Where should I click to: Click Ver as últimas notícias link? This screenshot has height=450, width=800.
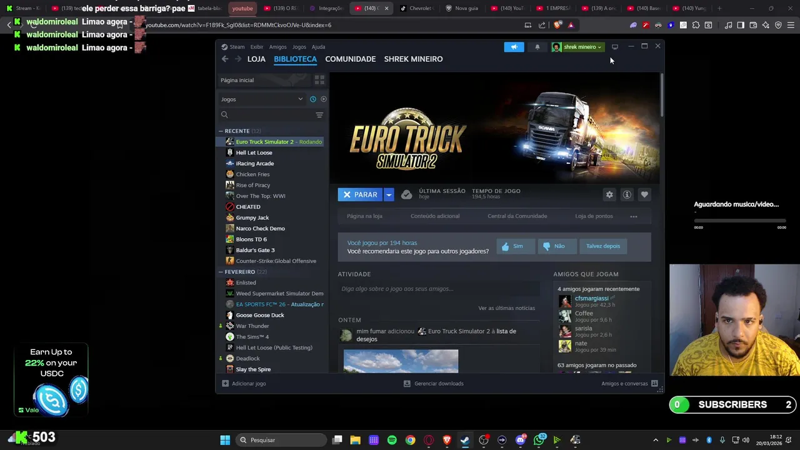[x=506, y=308]
